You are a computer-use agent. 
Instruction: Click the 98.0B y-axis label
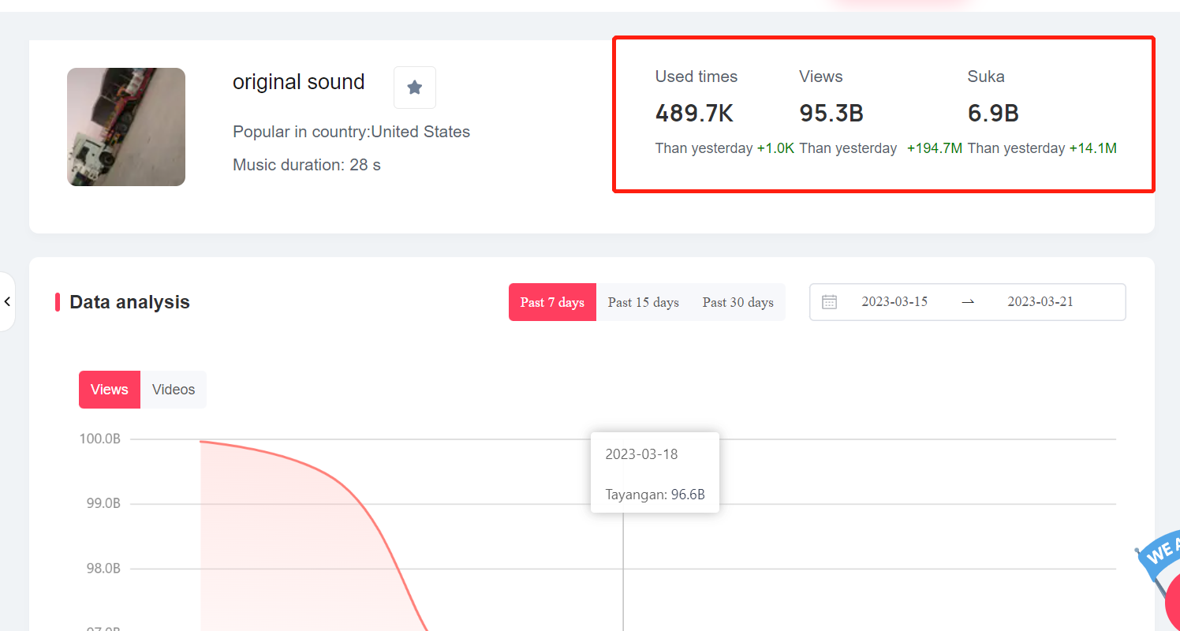click(x=103, y=569)
